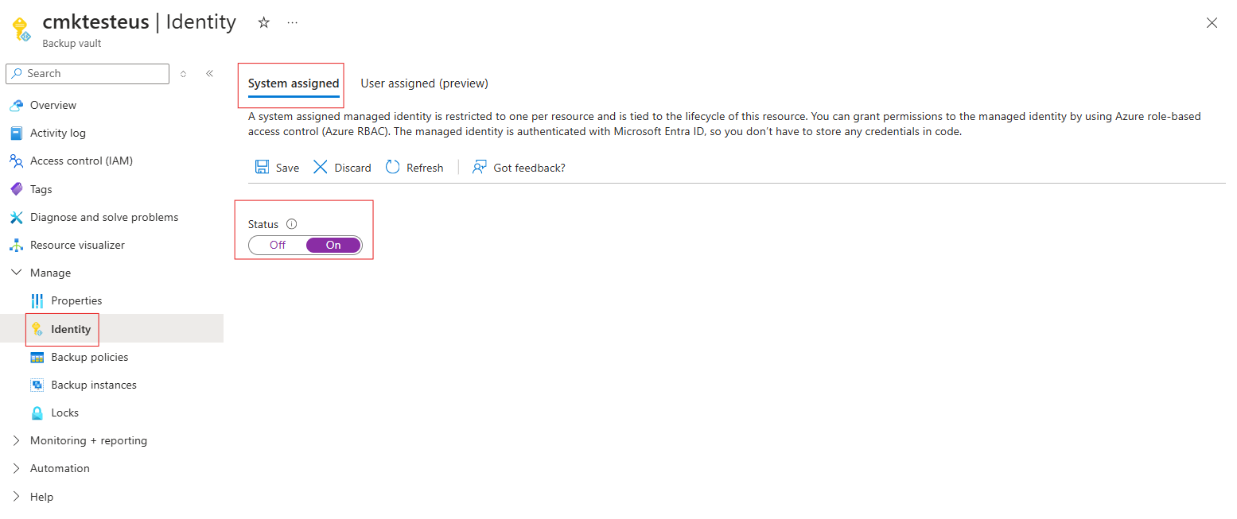
Task: Click the backup vault key icon
Action: [x=21, y=29]
